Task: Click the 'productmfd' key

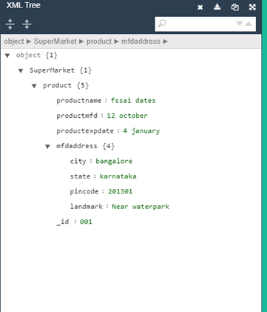Action: (77, 116)
